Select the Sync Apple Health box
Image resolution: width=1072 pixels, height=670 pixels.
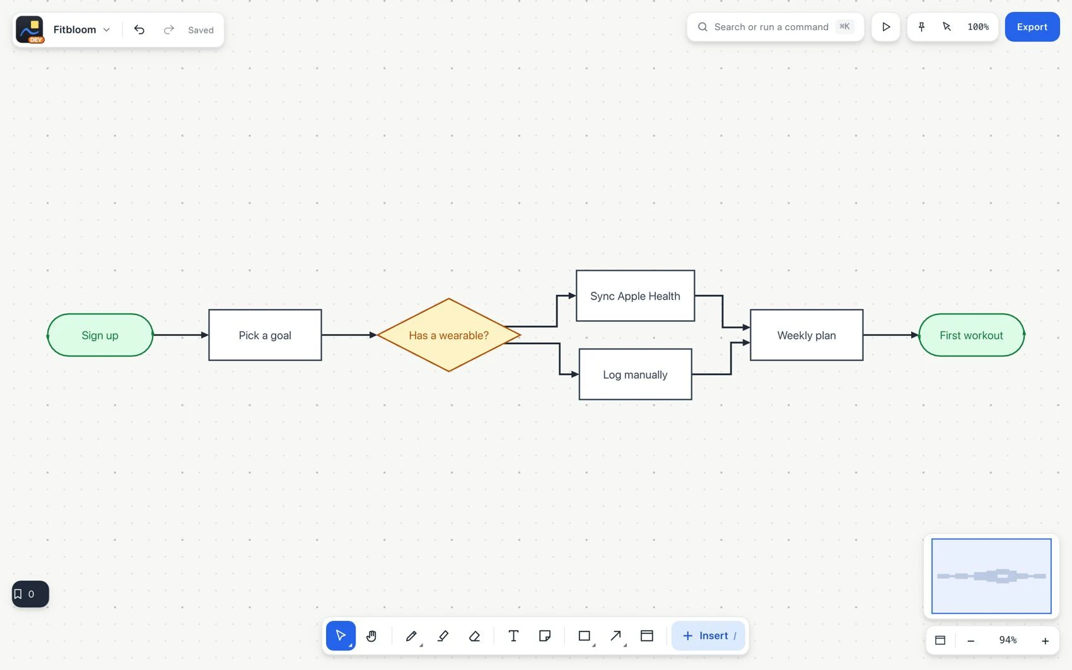pyautogui.click(x=636, y=296)
